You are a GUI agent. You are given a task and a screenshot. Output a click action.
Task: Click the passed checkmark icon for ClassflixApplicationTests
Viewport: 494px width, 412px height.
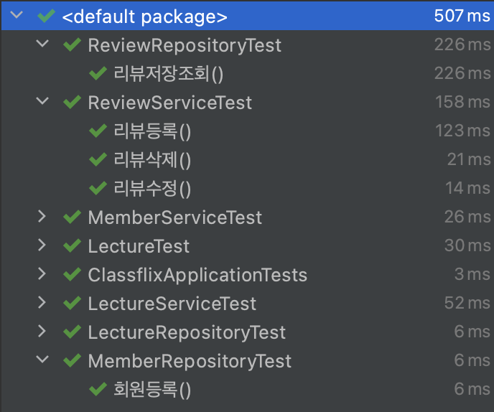[72, 274]
